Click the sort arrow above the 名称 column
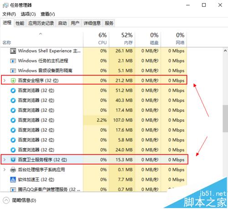 click(41, 34)
